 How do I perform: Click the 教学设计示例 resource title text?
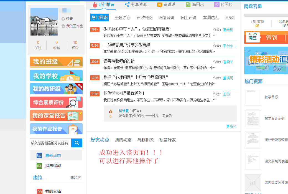[x=274, y=119]
